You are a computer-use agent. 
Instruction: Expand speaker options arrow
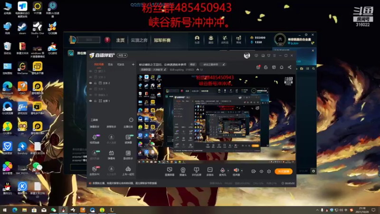point(242,171)
